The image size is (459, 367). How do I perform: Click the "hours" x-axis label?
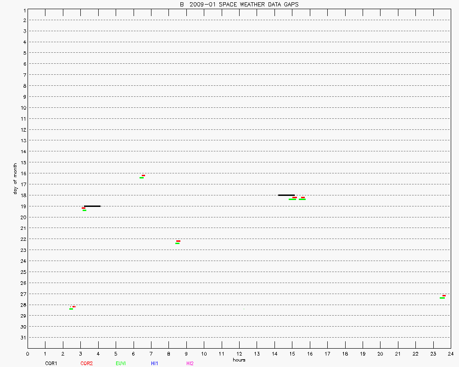(x=239, y=360)
